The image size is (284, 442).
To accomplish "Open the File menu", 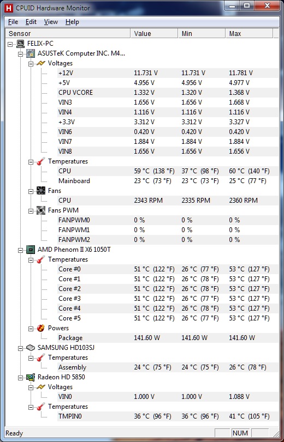I will 13,22.
